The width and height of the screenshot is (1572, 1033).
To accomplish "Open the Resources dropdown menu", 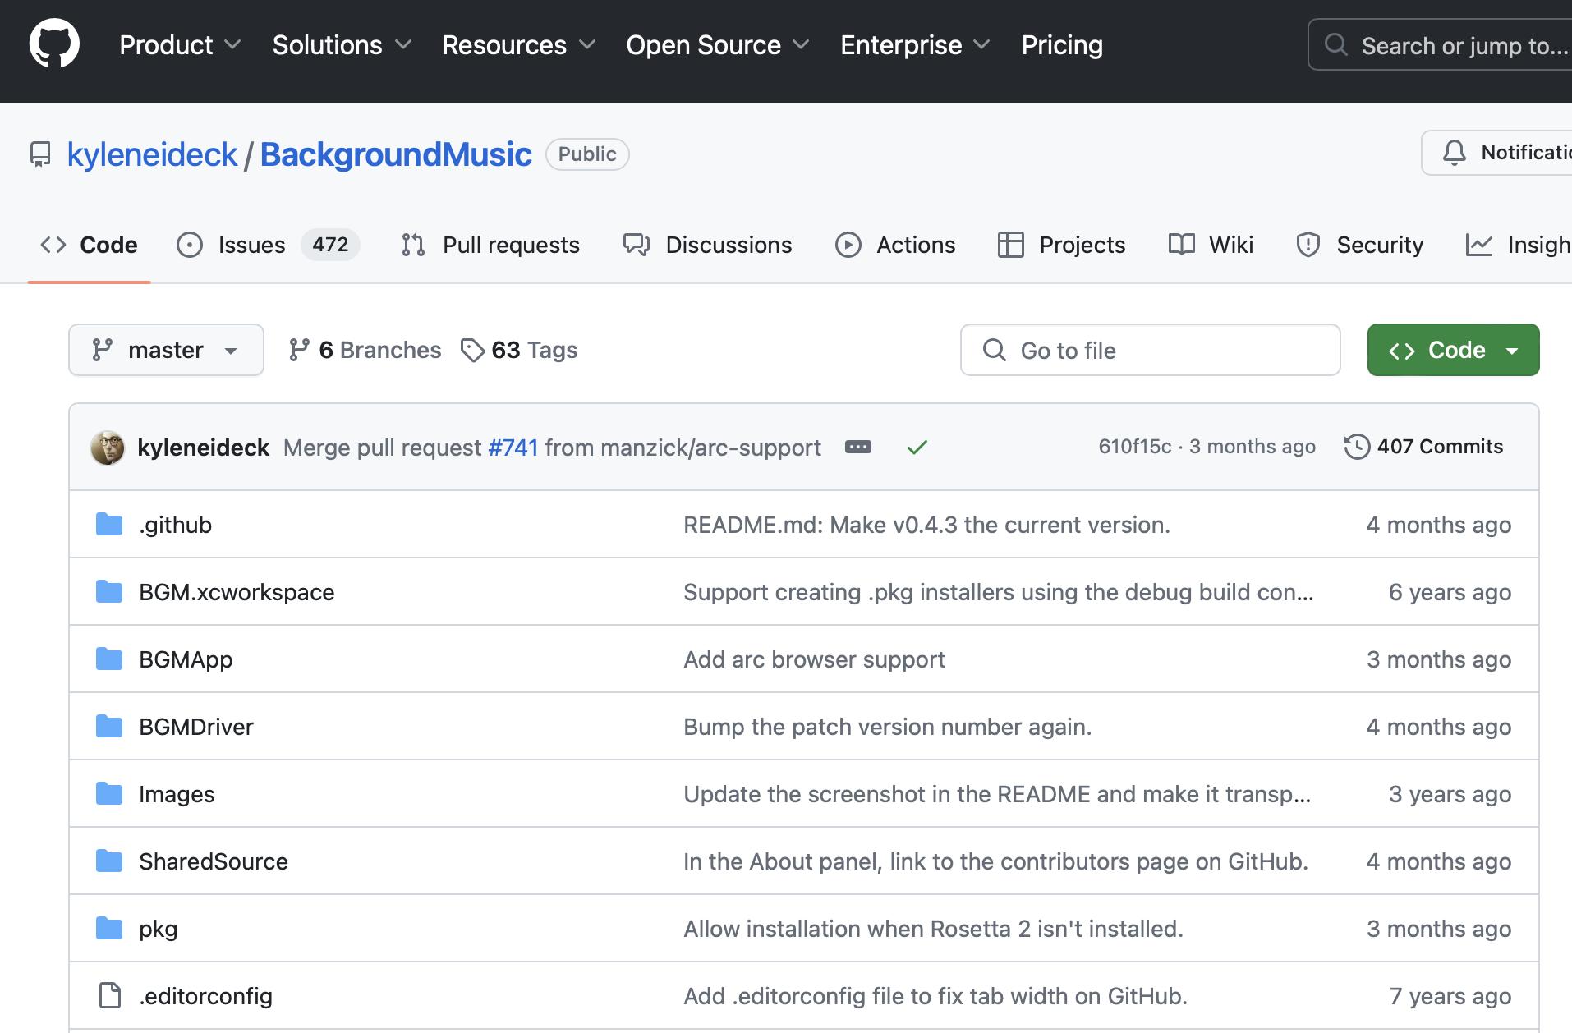I will 518,45.
